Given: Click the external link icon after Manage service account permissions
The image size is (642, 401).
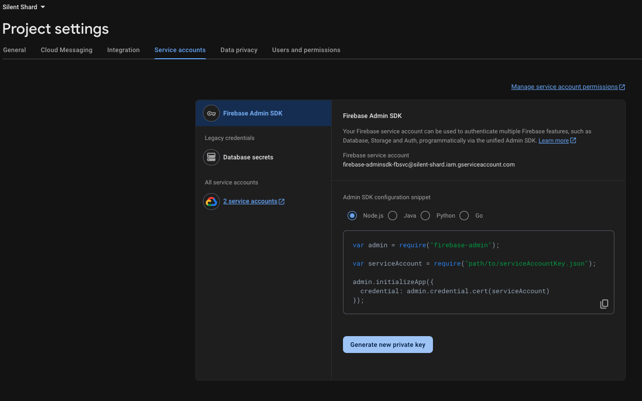Looking at the screenshot, I should (622, 86).
